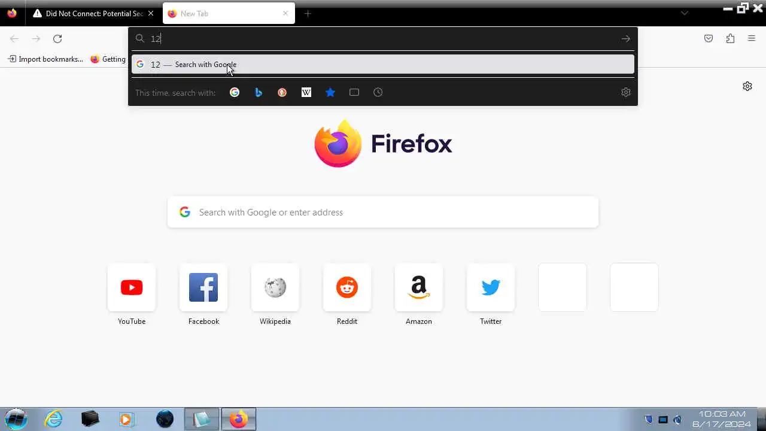This screenshot has height=431, width=766.
Task: Close the New Tab tab
Action: [x=285, y=13]
